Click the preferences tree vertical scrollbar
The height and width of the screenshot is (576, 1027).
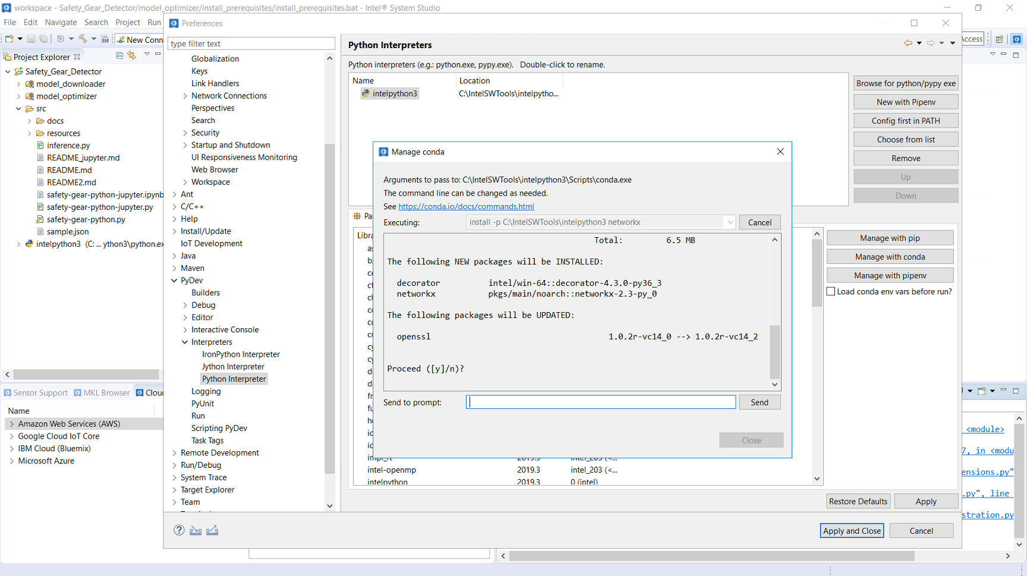tap(329, 309)
